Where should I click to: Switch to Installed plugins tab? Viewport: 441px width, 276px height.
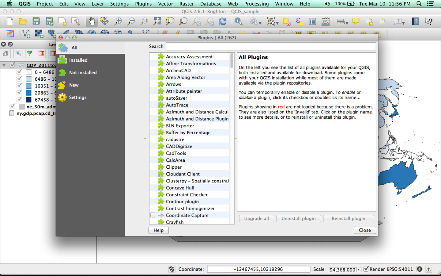coord(90,60)
